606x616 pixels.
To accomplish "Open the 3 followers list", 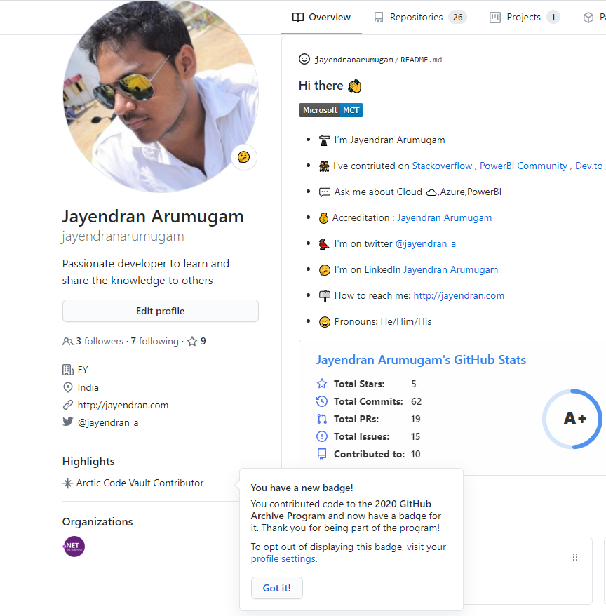I will 100,341.
